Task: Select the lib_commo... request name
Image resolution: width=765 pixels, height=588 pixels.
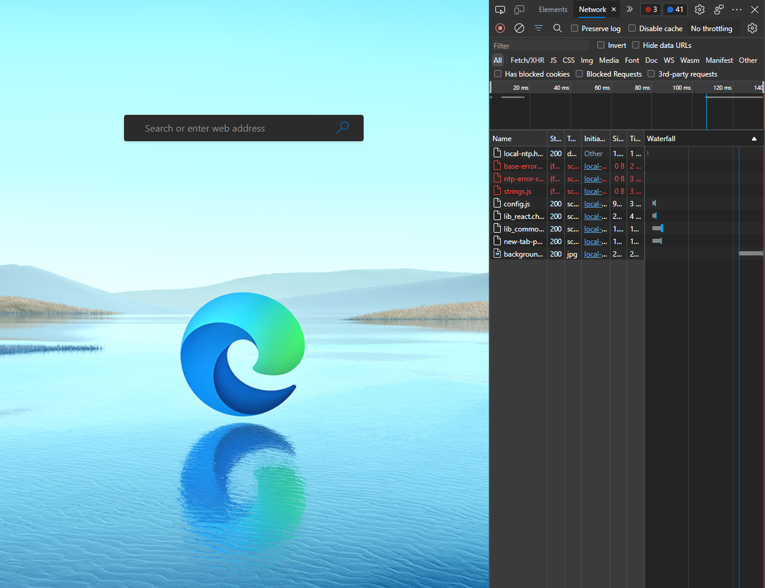Action: [x=524, y=229]
